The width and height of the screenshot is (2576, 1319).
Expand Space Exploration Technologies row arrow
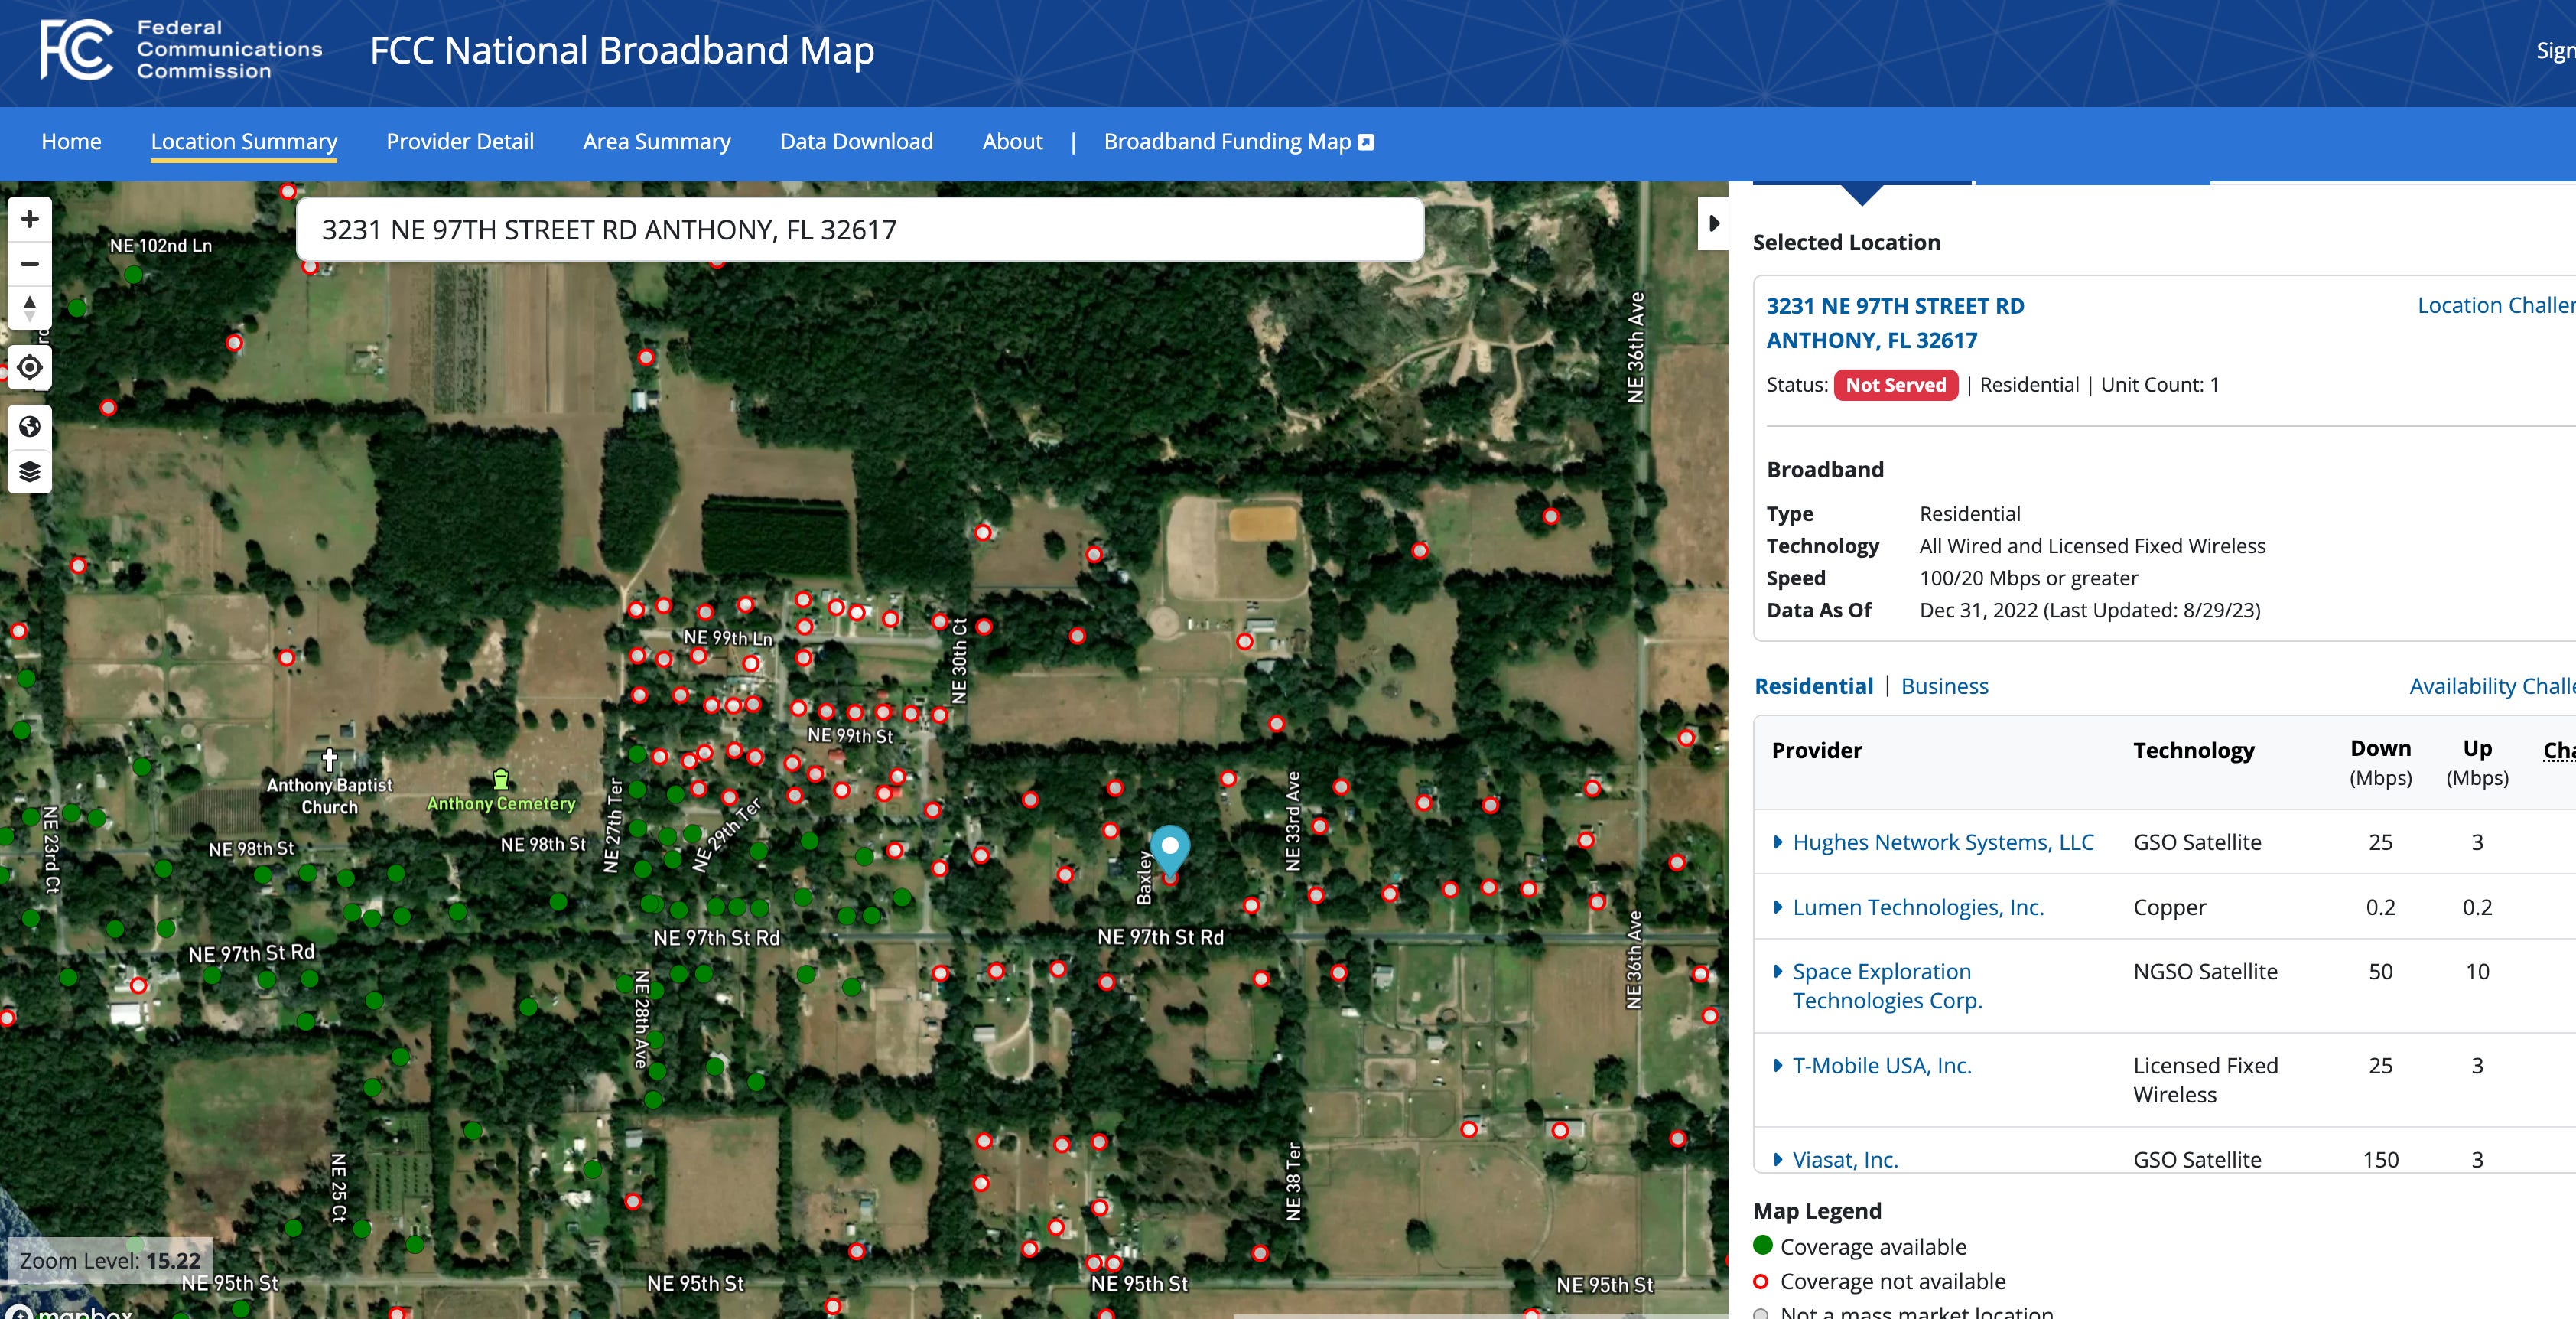1778,971
